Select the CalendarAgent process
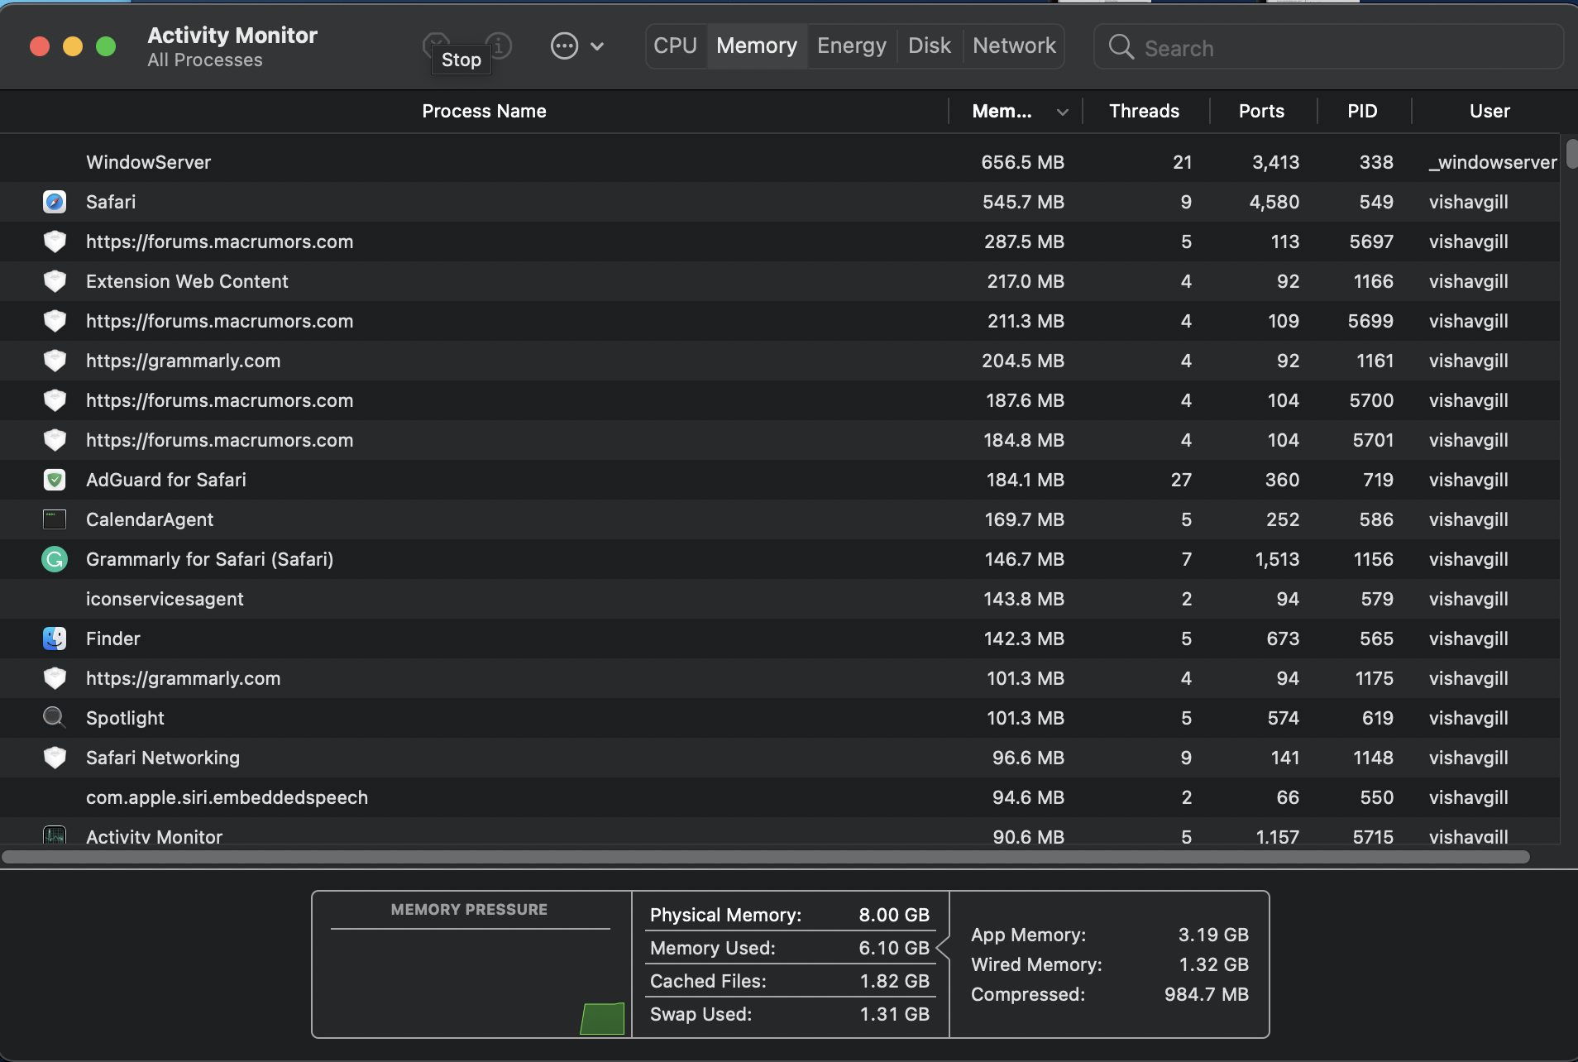The image size is (1578, 1062). pyautogui.click(x=150, y=519)
